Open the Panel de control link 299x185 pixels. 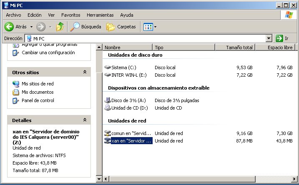pos(38,100)
